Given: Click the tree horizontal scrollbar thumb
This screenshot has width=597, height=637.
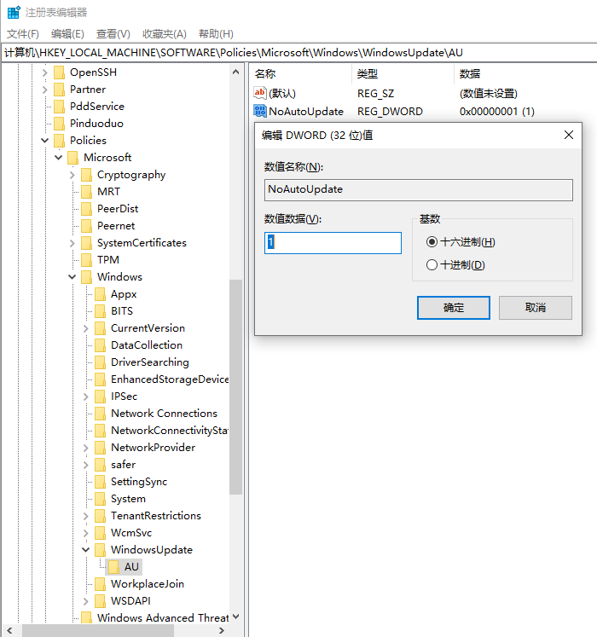Looking at the screenshot, I should (x=98, y=630).
